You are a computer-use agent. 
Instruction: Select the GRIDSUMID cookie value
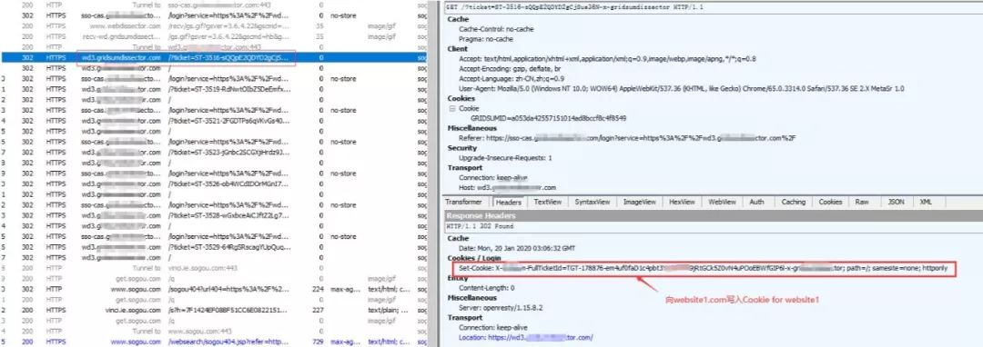548,118
